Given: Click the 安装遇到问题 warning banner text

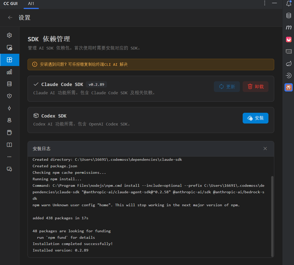Looking at the screenshot, I should (x=84, y=64).
